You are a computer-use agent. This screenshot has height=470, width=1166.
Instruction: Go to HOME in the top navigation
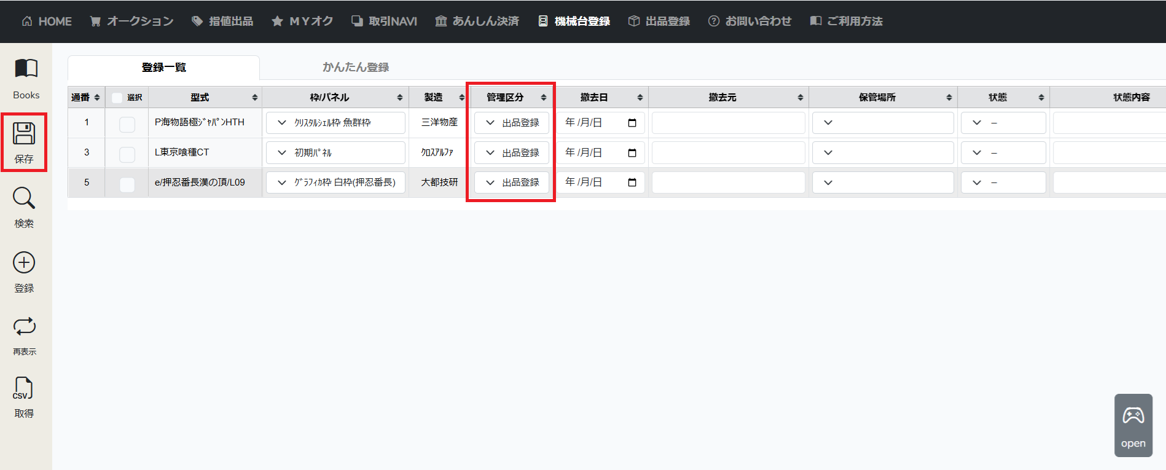(x=47, y=22)
